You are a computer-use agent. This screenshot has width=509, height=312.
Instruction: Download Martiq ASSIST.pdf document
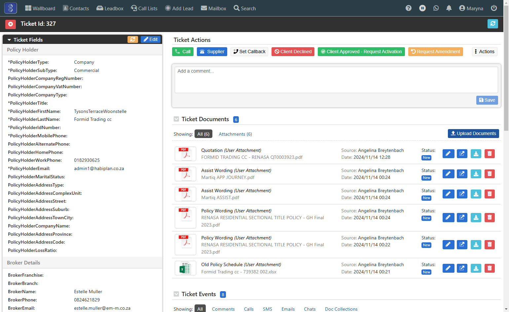[476, 194]
